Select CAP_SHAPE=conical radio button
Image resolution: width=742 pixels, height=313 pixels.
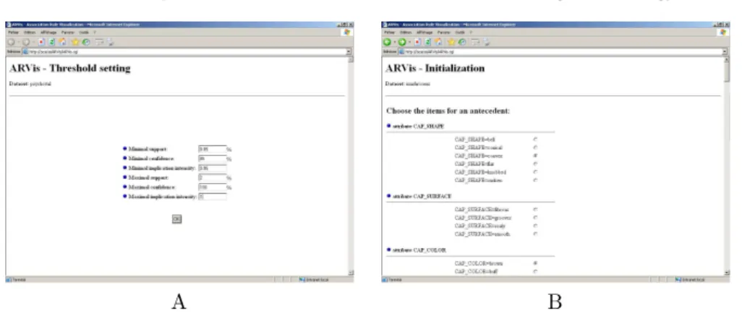tap(535, 147)
